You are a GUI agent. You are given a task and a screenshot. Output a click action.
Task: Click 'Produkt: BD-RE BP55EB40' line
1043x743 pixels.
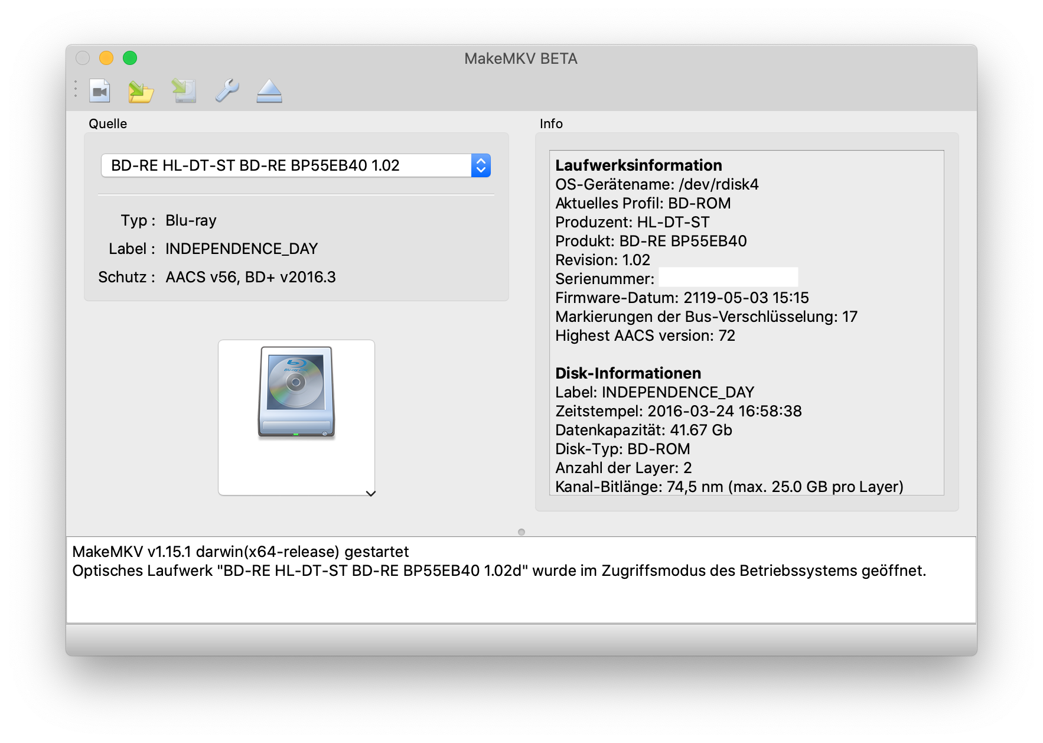pyautogui.click(x=651, y=241)
